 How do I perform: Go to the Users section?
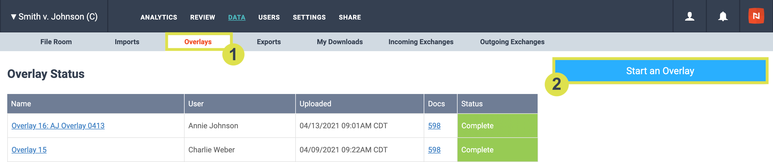269,17
